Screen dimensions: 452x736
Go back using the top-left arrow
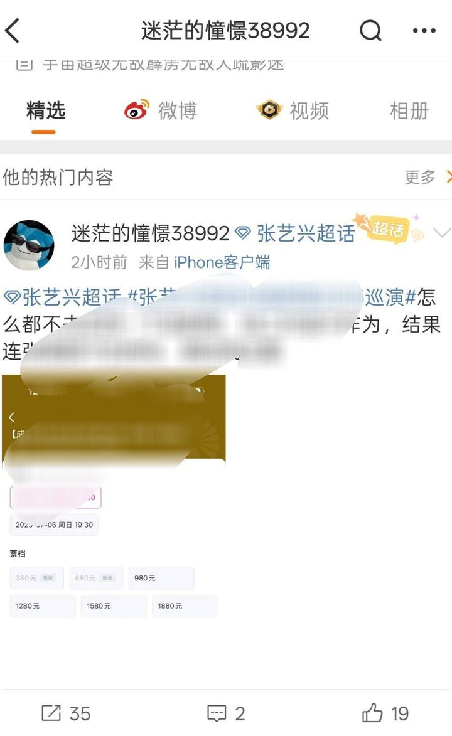(13, 31)
